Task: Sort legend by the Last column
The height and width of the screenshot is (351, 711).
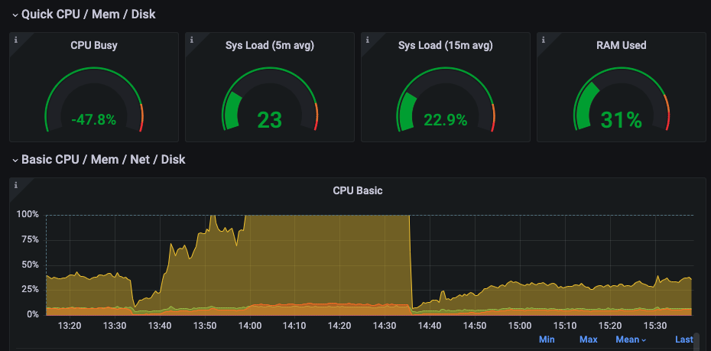Action: tap(683, 340)
